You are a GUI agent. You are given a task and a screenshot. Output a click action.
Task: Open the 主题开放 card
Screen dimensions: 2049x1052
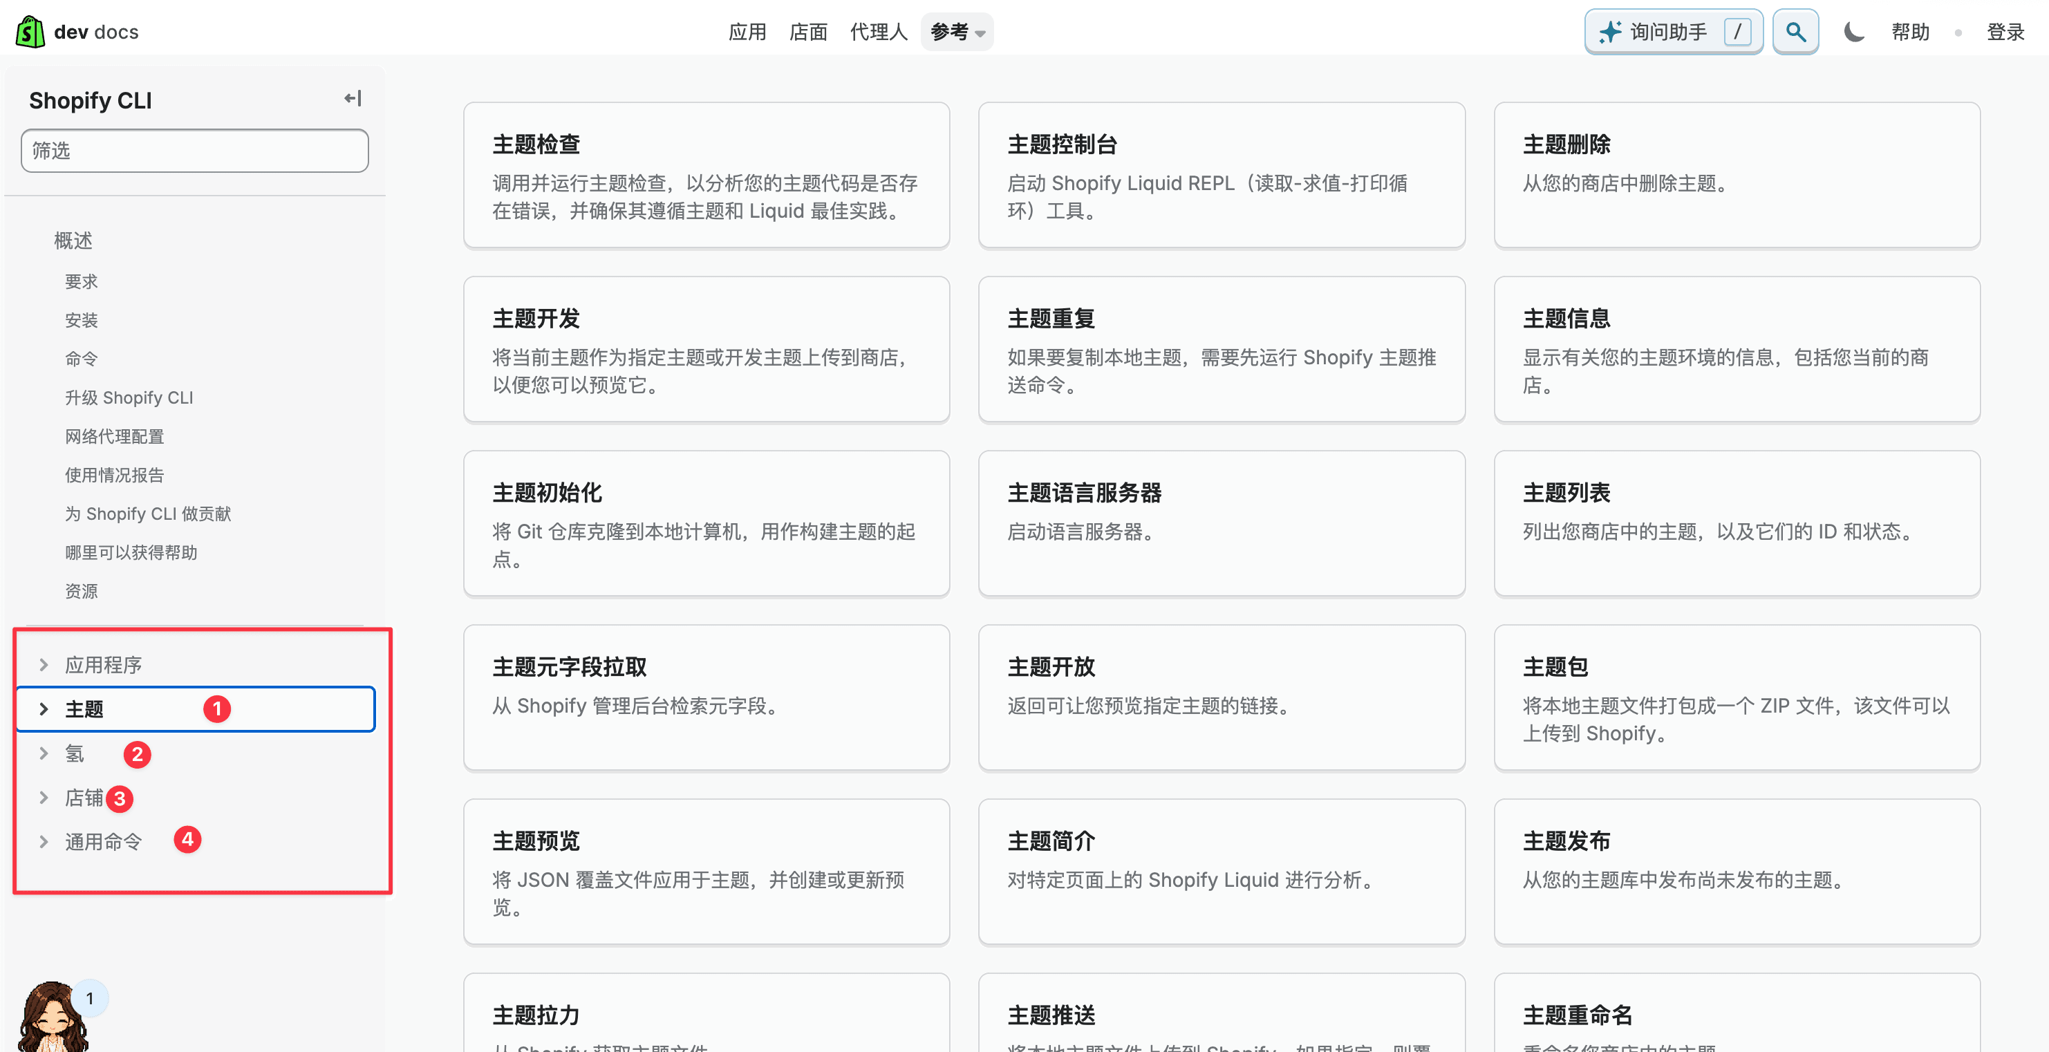tap(1222, 697)
